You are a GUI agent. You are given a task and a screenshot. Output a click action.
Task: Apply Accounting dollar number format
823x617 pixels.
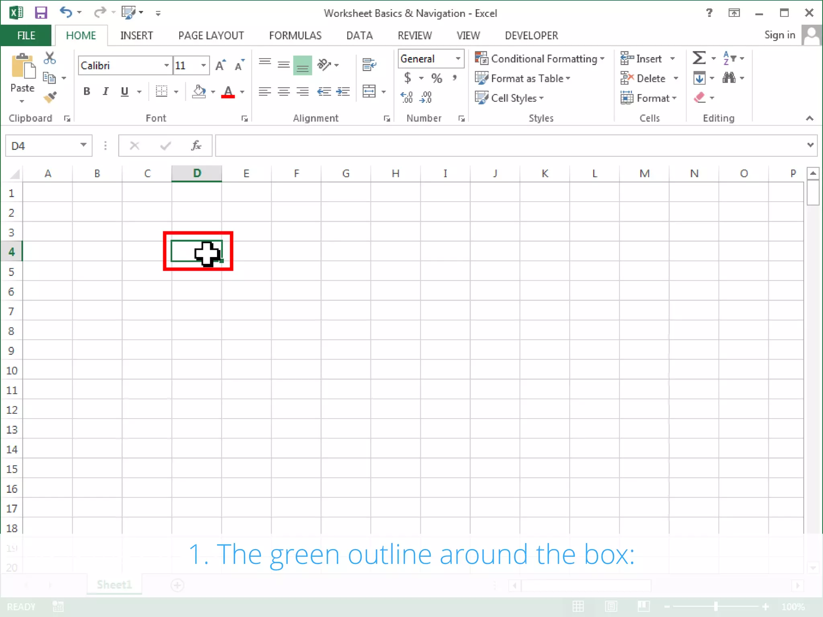click(408, 78)
